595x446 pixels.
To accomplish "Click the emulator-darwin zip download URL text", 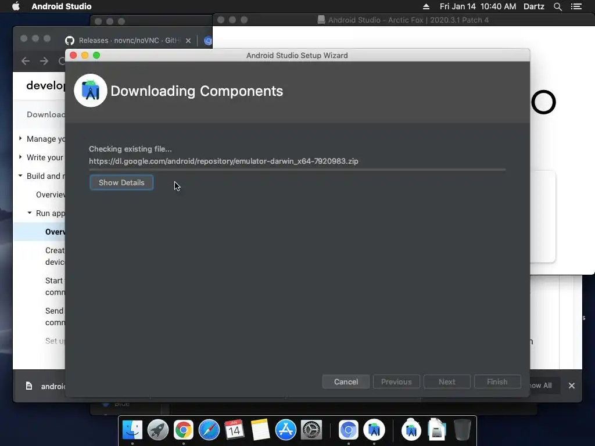I will [x=224, y=161].
